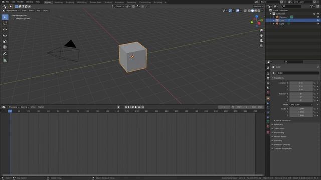Open the Object properties tab icon

[x=268, y=98]
